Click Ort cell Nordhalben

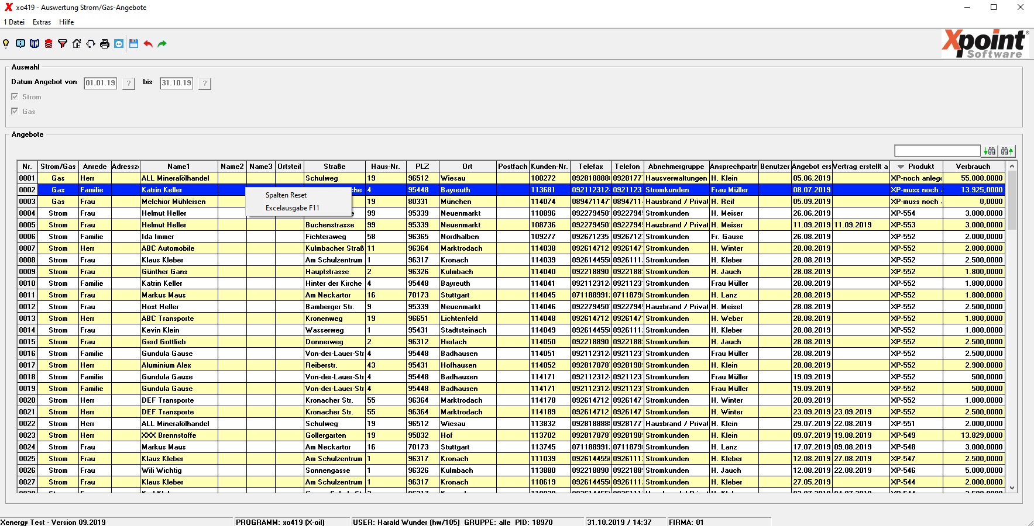click(x=468, y=237)
